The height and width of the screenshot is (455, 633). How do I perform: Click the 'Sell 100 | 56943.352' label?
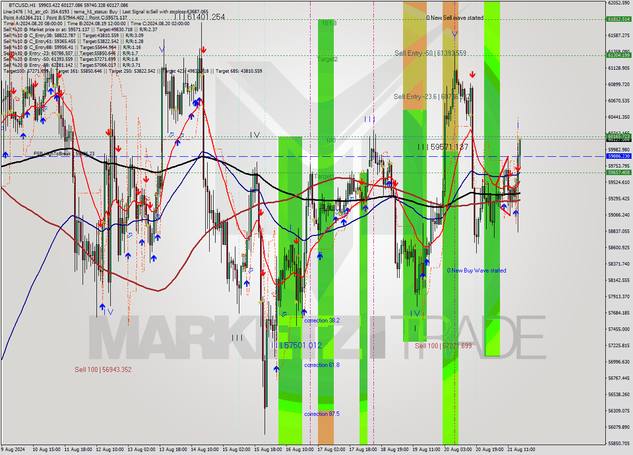(x=103, y=369)
